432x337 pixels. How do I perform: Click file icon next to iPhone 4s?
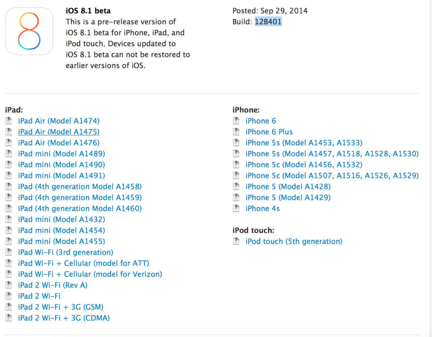click(236, 208)
